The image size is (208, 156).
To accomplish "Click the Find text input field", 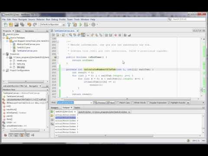I will point(75,103).
